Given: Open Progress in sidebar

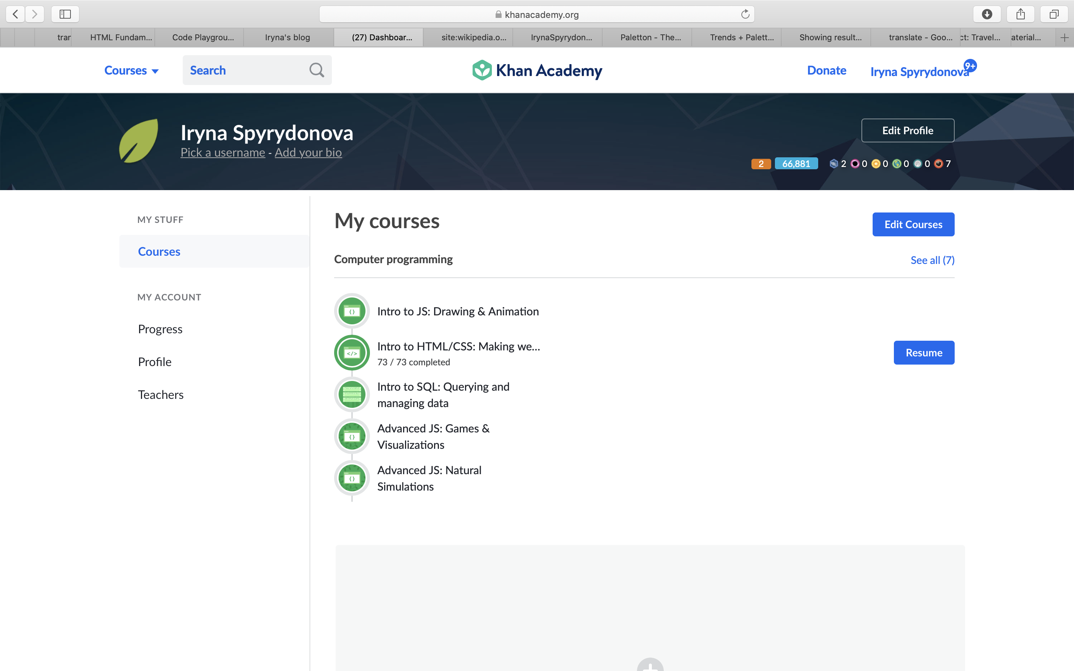Looking at the screenshot, I should click(160, 329).
